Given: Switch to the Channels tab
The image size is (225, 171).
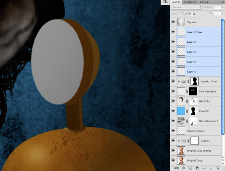Looking at the screenshot, I should click(x=190, y=2).
